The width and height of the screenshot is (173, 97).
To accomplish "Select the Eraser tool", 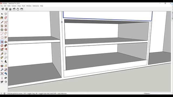I will tap(6, 18).
